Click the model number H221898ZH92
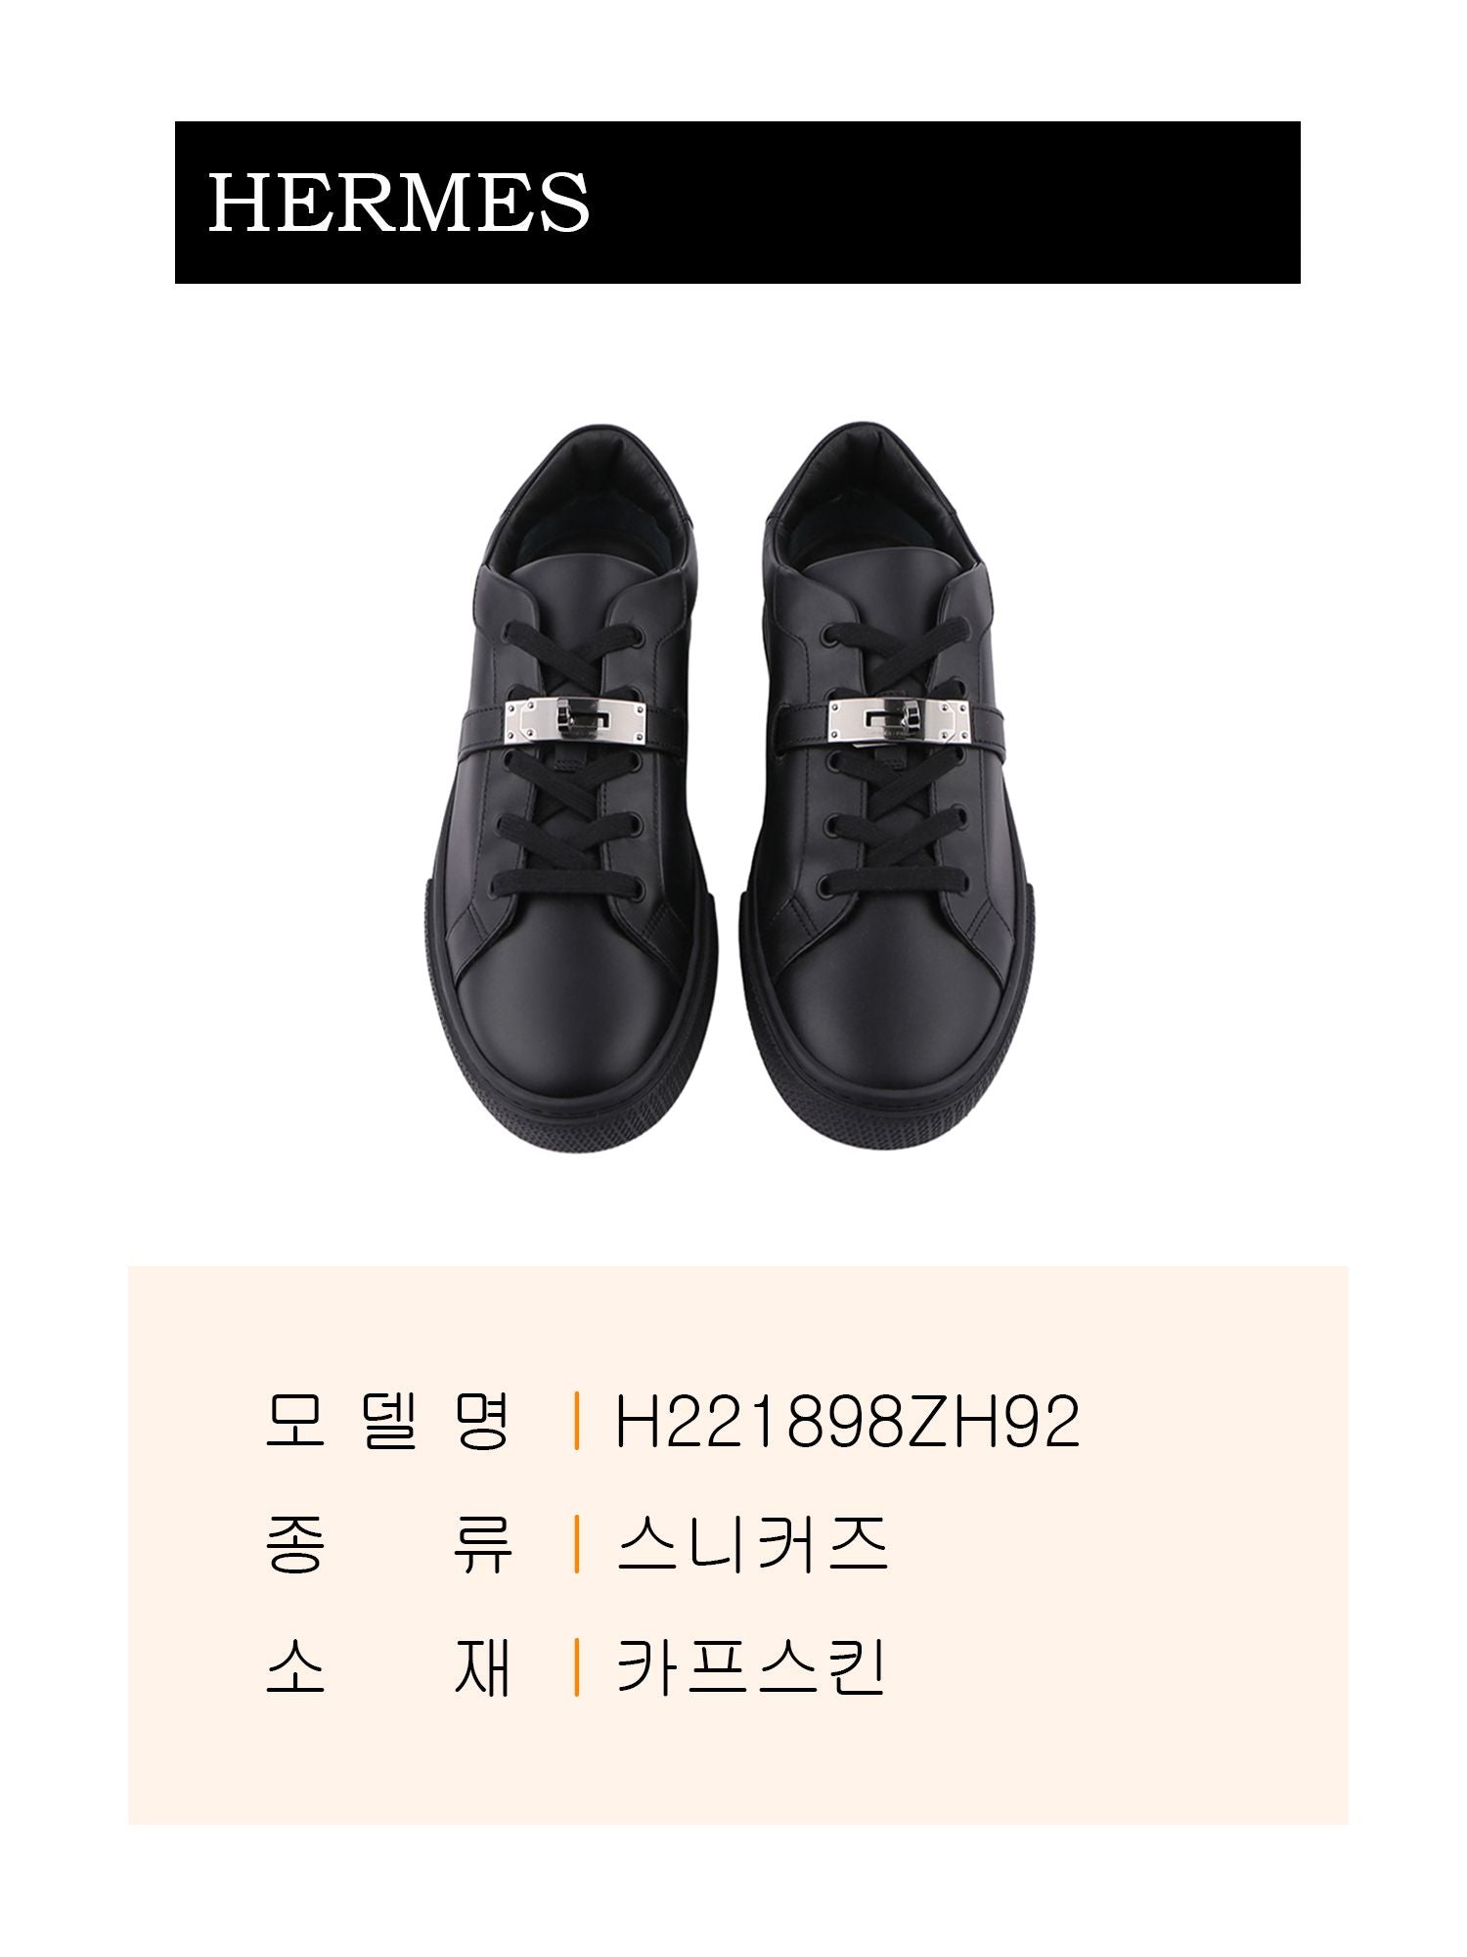Viewport: 1467px width, 1957px height. (x=846, y=1422)
